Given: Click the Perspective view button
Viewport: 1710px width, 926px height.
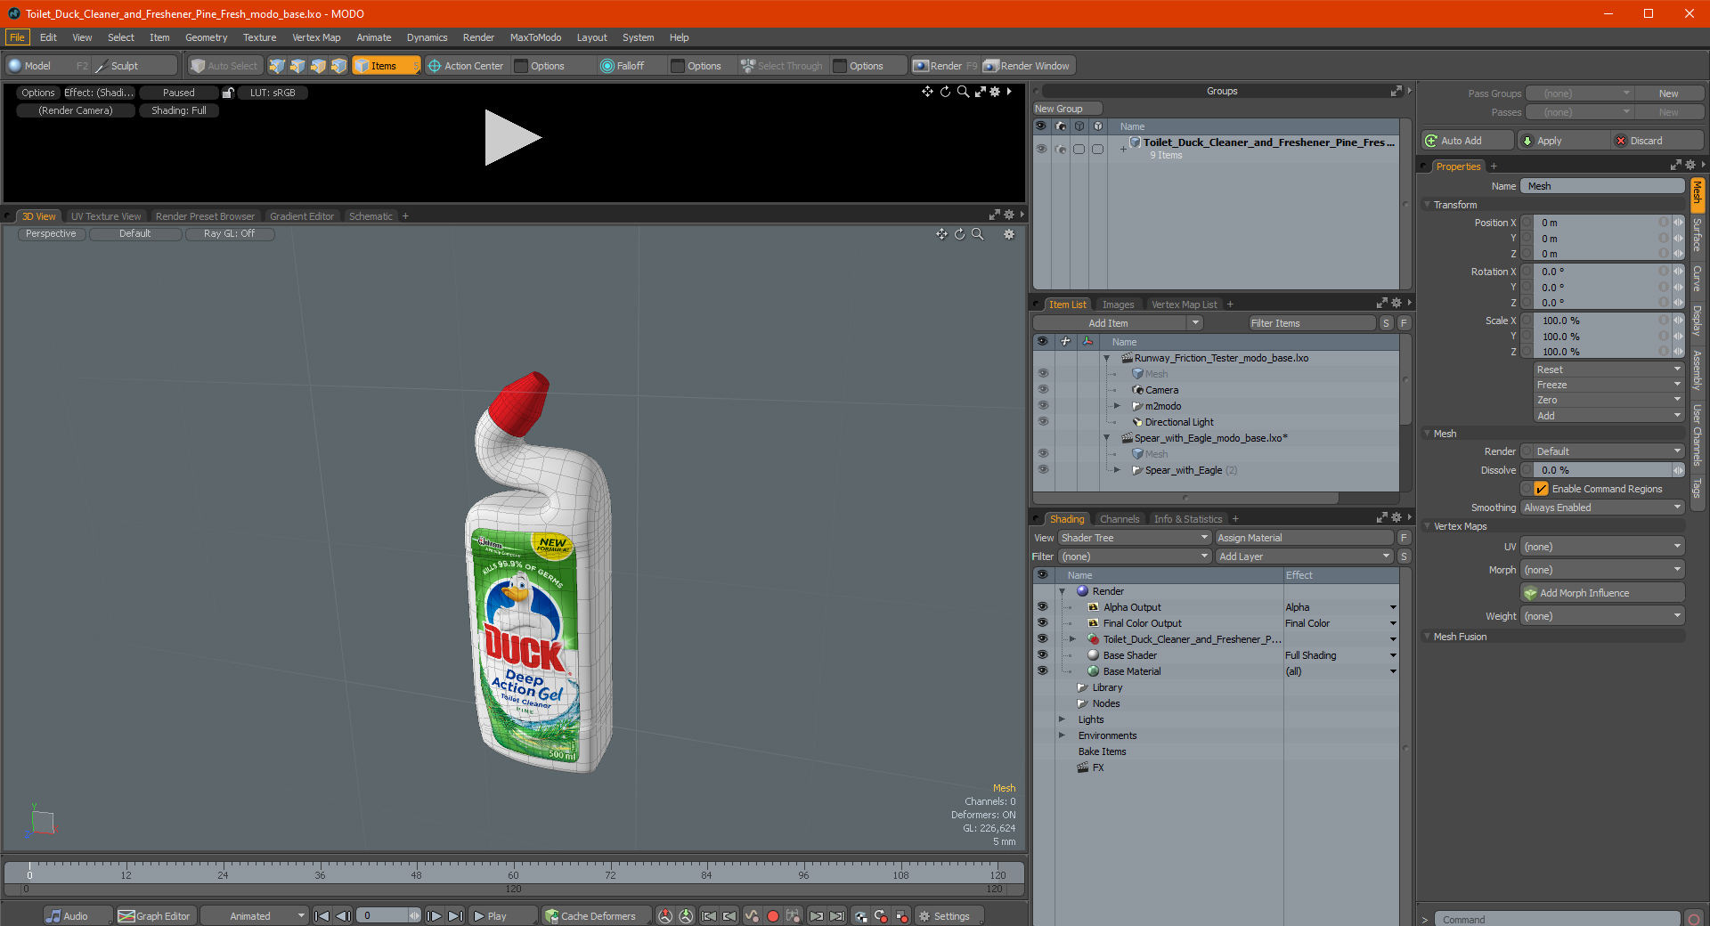Looking at the screenshot, I should [51, 234].
